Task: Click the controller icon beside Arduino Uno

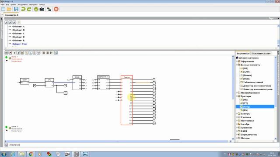Action: 7,145
